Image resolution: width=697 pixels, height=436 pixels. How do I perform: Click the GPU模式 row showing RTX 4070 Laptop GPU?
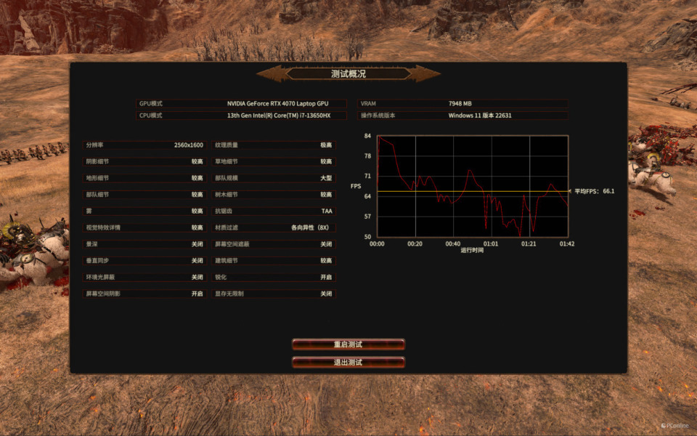(241, 103)
